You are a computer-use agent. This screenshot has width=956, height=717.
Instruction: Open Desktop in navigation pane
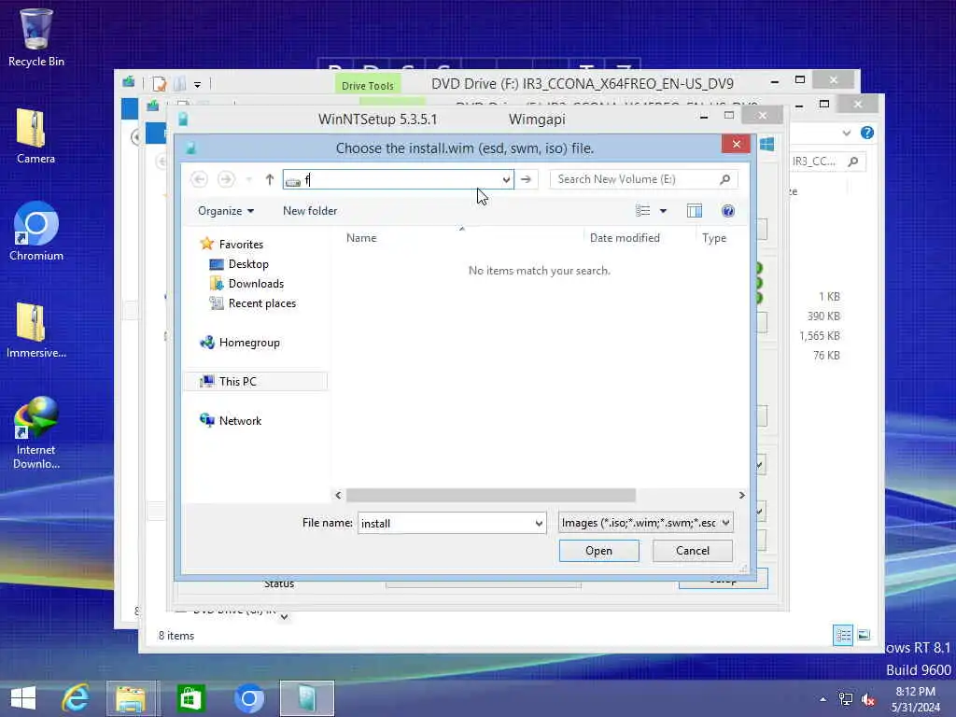point(248,264)
